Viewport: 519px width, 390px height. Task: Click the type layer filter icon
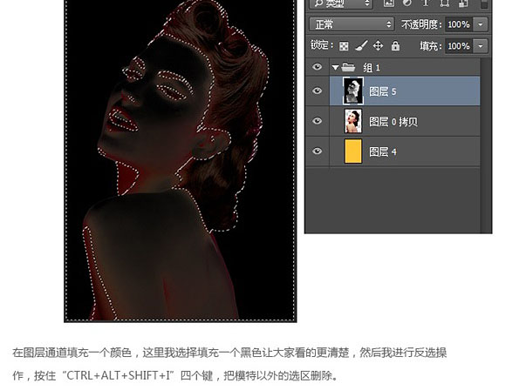[426, 3]
